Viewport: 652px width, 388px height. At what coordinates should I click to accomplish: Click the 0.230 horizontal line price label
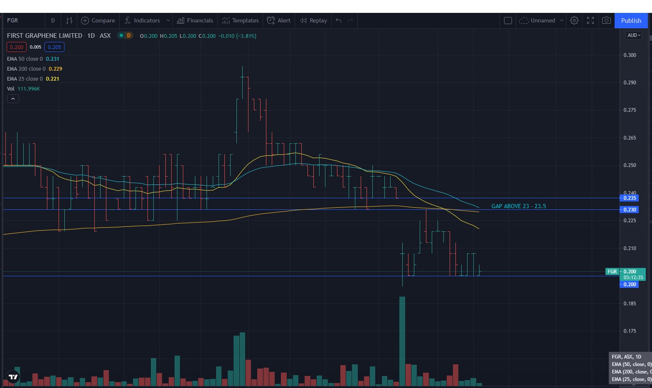click(x=630, y=210)
